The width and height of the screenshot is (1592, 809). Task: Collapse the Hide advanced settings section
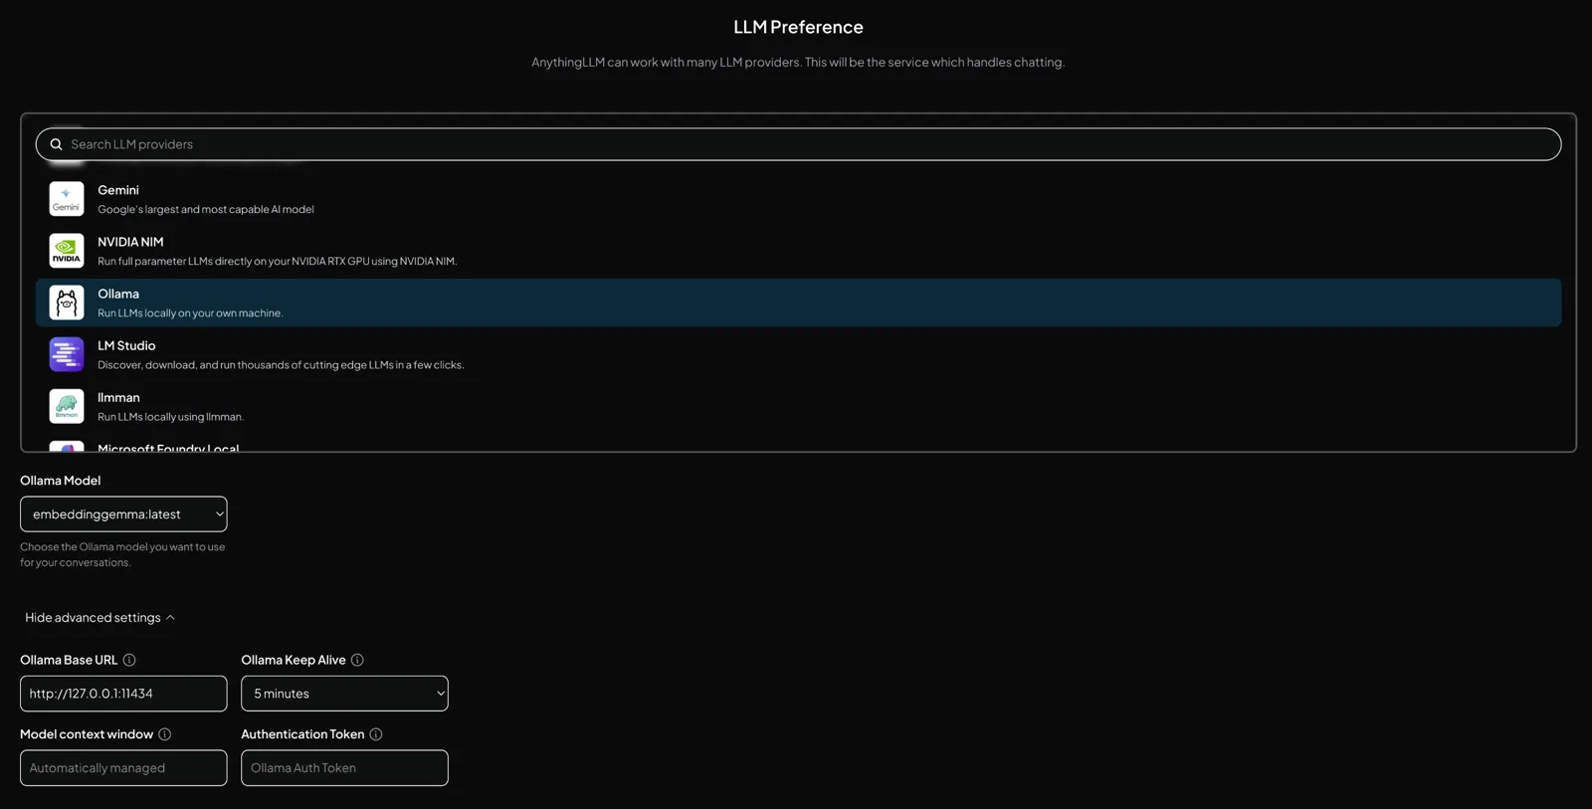100,618
